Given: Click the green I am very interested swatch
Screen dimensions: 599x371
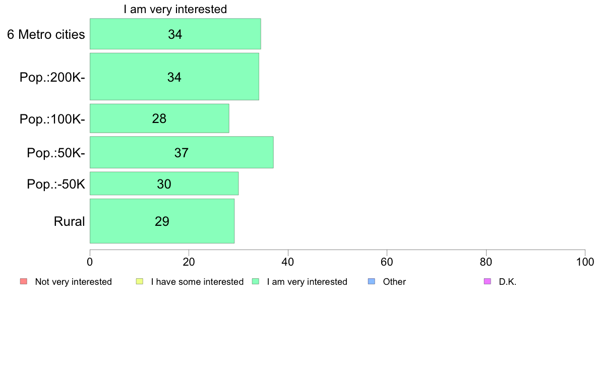Looking at the screenshot, I should click(256, 282).
